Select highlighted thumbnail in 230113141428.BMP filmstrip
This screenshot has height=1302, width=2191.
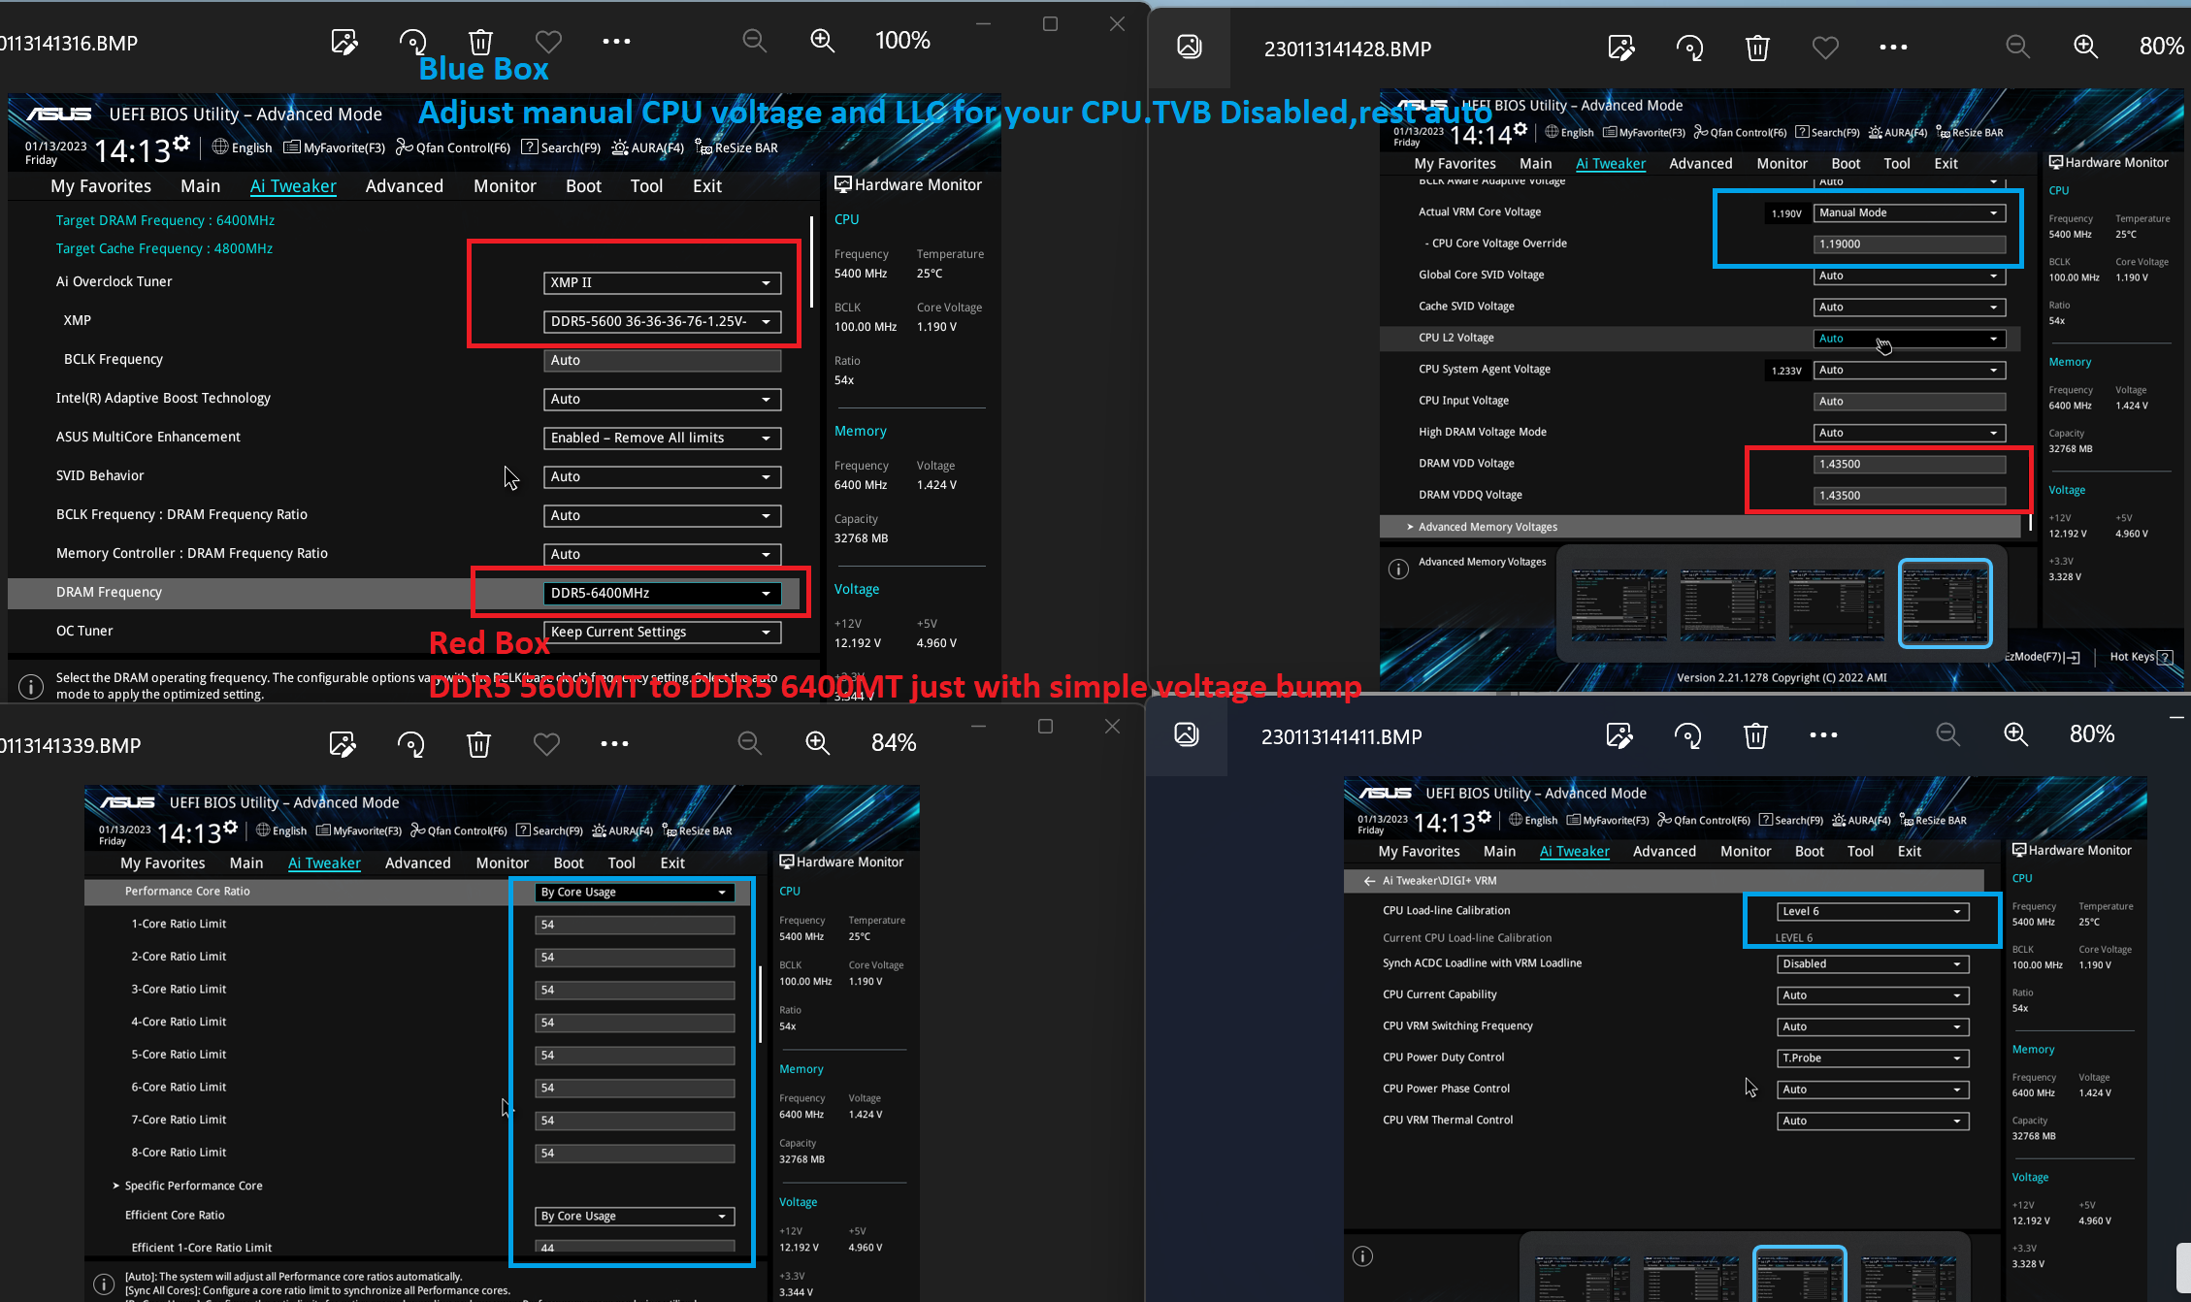coord(1945,603)
